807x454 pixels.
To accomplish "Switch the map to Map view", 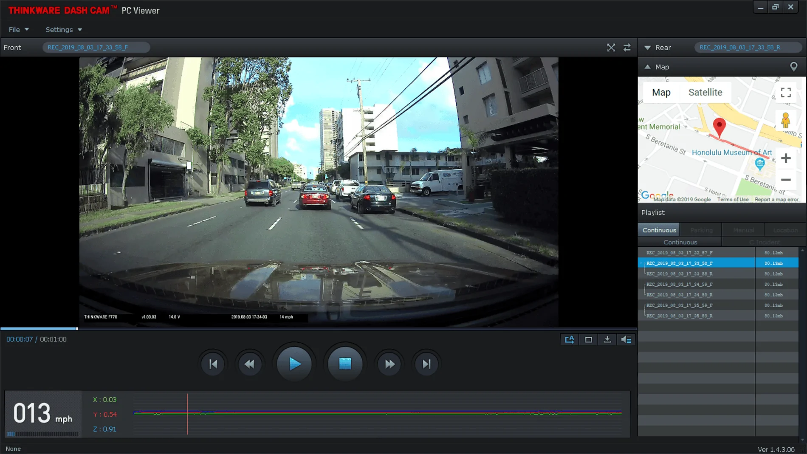I will [661, 93].
